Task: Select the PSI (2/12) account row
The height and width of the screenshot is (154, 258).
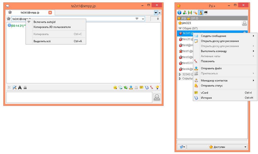Action: point(212,18)
